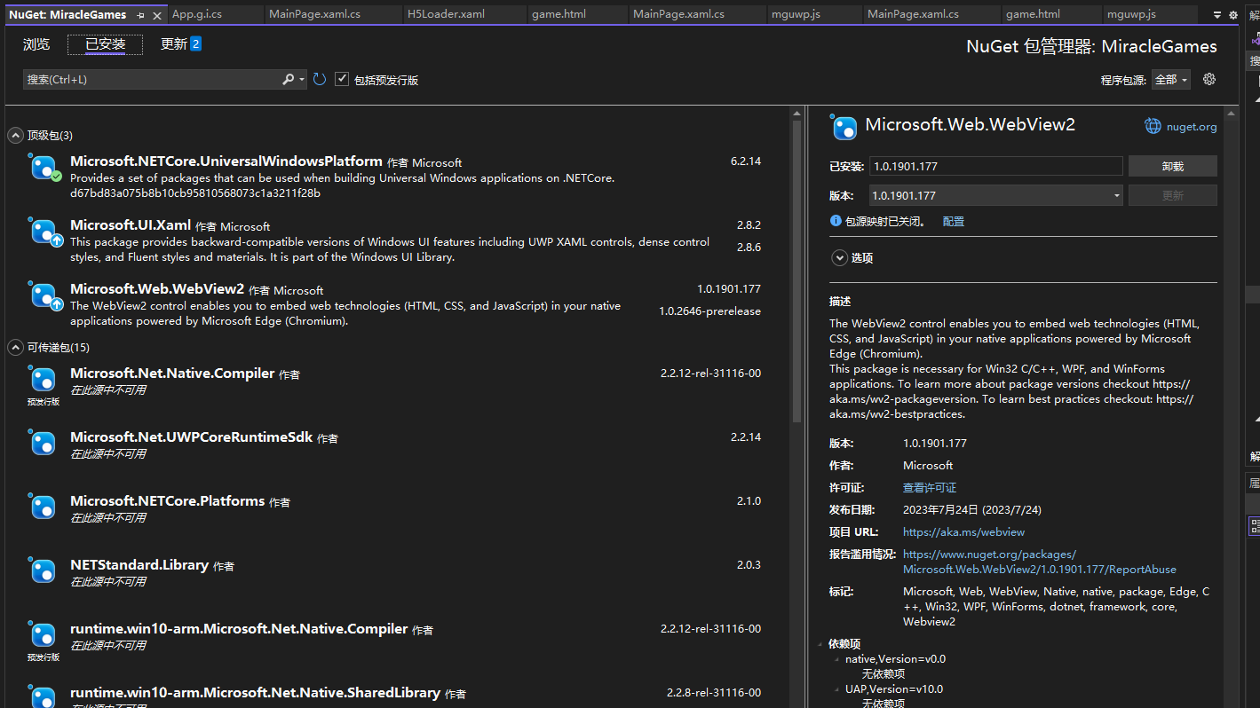
Task: Click the publish date 2023年7月24日 value
Action: click(972, 509)
